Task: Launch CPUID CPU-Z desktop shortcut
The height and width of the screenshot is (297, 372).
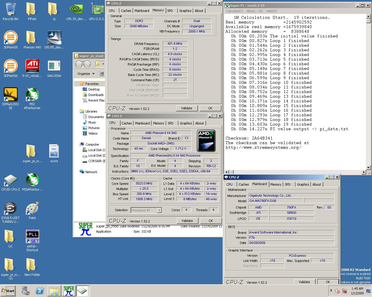Action: (x=10, y=182)
